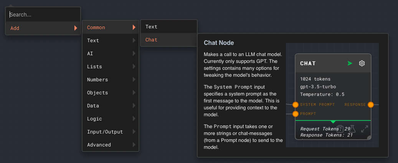This screenshot has height=163, width=398.
Task: Click the Response output port circle
Action: point(371,105)
